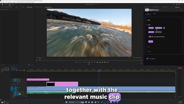Select the Ripple Edit tool

click(x=6, y=68)
